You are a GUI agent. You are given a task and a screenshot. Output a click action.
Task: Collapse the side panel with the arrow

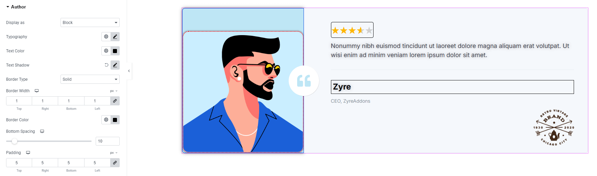click(129, 71)
